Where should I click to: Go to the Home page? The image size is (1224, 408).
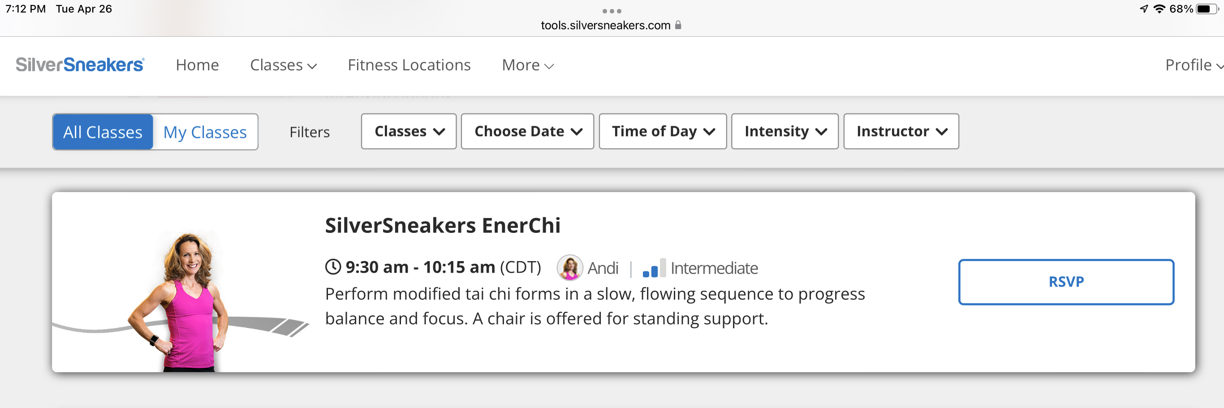click(x=197, y=65)
